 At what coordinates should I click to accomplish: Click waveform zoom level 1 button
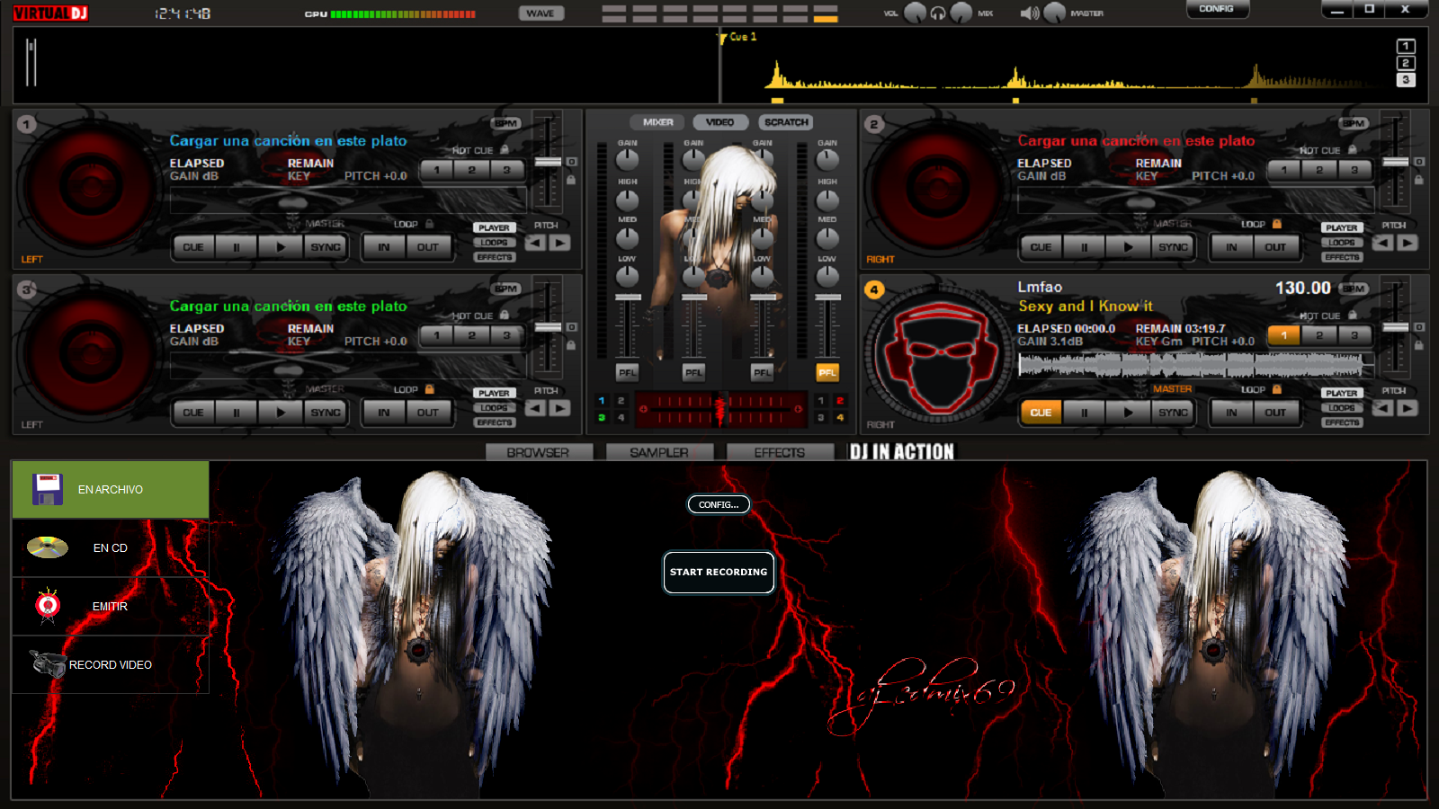point(1406,46)
